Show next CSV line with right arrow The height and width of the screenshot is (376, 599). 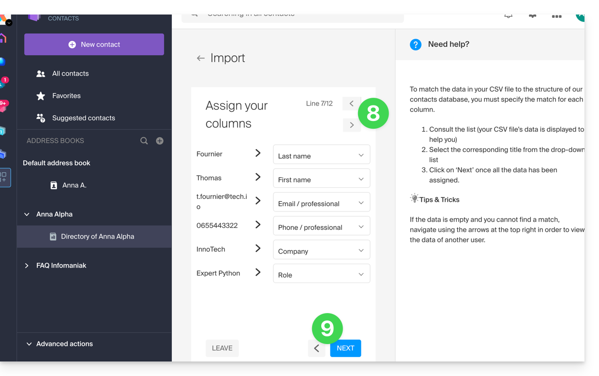351,125
